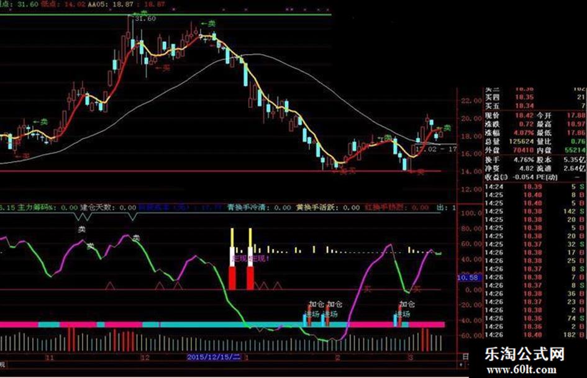Click the white 卖 label at the leftmost oscillator peak
Image resolution: width=587 pixels, height=378 pixels.
pos(81,230)
